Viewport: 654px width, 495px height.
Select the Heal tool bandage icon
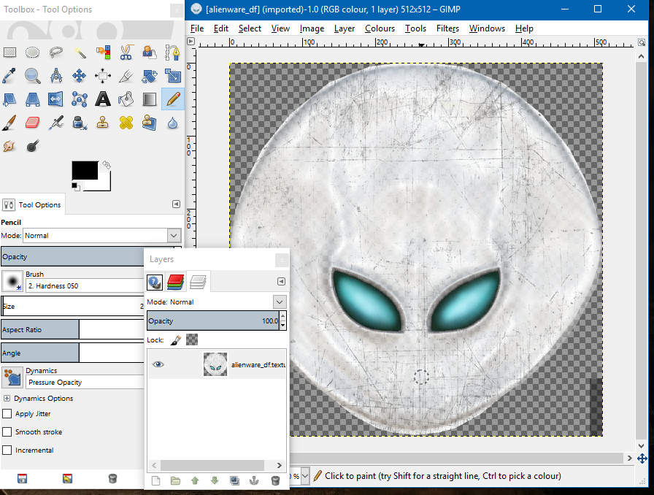(x=126, y=122)
